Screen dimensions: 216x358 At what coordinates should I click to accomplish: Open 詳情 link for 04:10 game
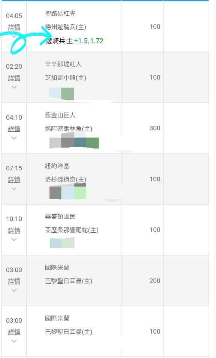(14, 129)
